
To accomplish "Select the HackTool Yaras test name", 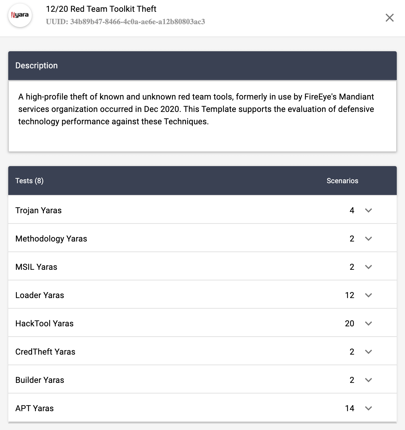I will [x=44, y=323].
